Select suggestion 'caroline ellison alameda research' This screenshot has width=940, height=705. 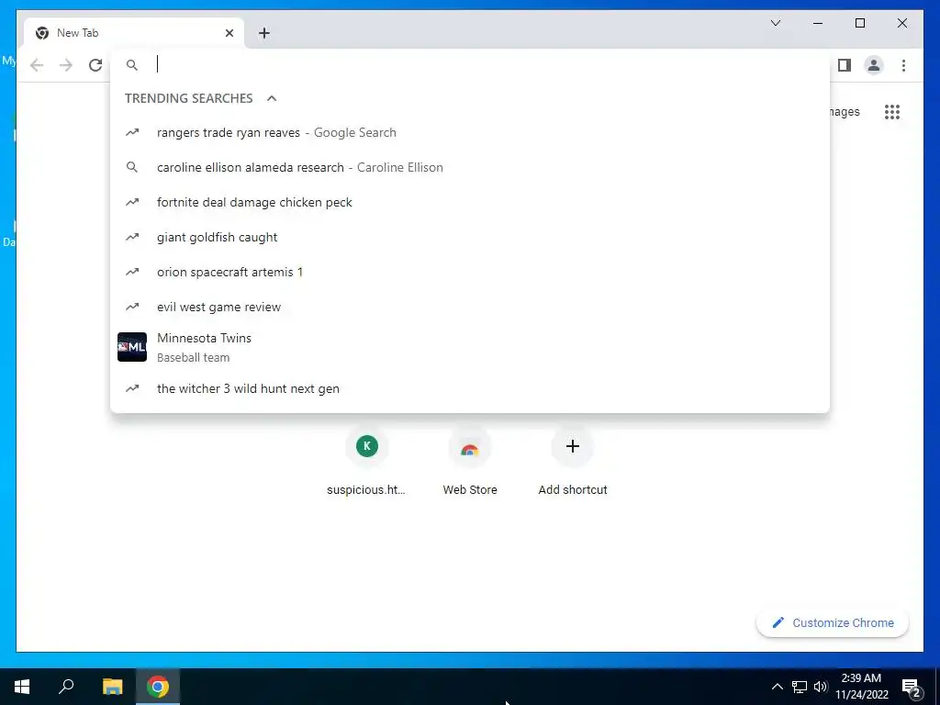pyautogui.click(x=470, y=167)
